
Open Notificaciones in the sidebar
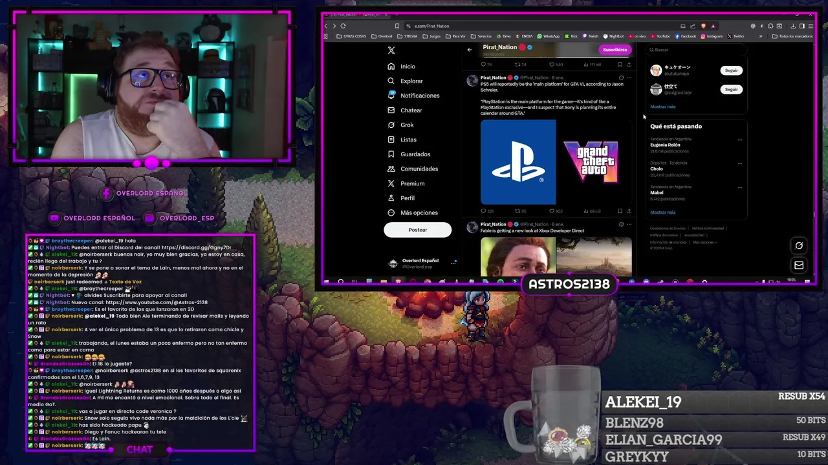tap(413, 96)
